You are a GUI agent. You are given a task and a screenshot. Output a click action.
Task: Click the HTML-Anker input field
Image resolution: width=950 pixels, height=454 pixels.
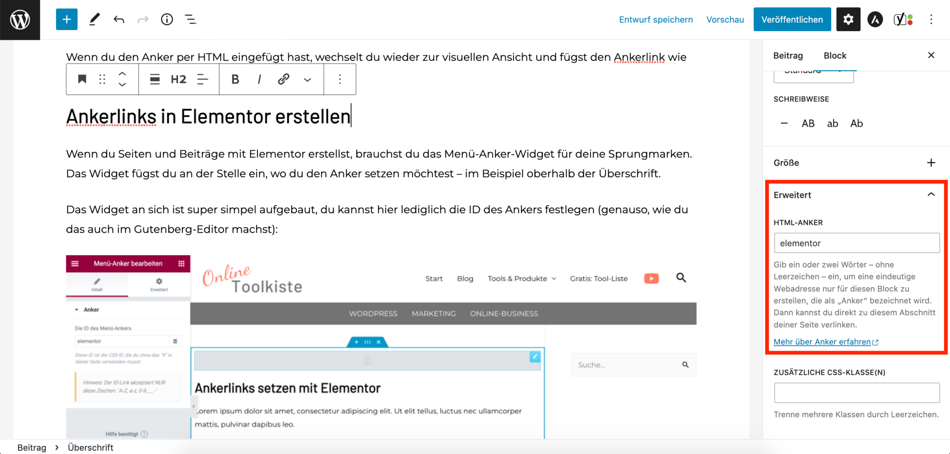coord(856,243)
